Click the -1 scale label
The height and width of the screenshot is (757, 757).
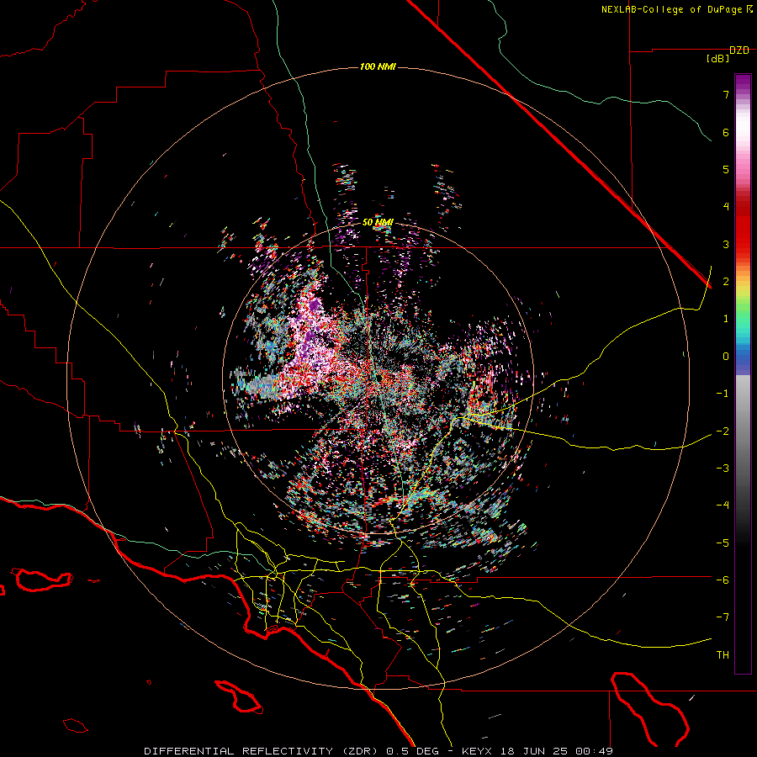[x=723, y=394]
